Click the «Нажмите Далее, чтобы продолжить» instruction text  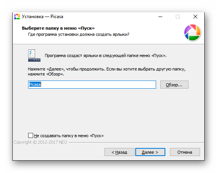[x=106, y=72]
